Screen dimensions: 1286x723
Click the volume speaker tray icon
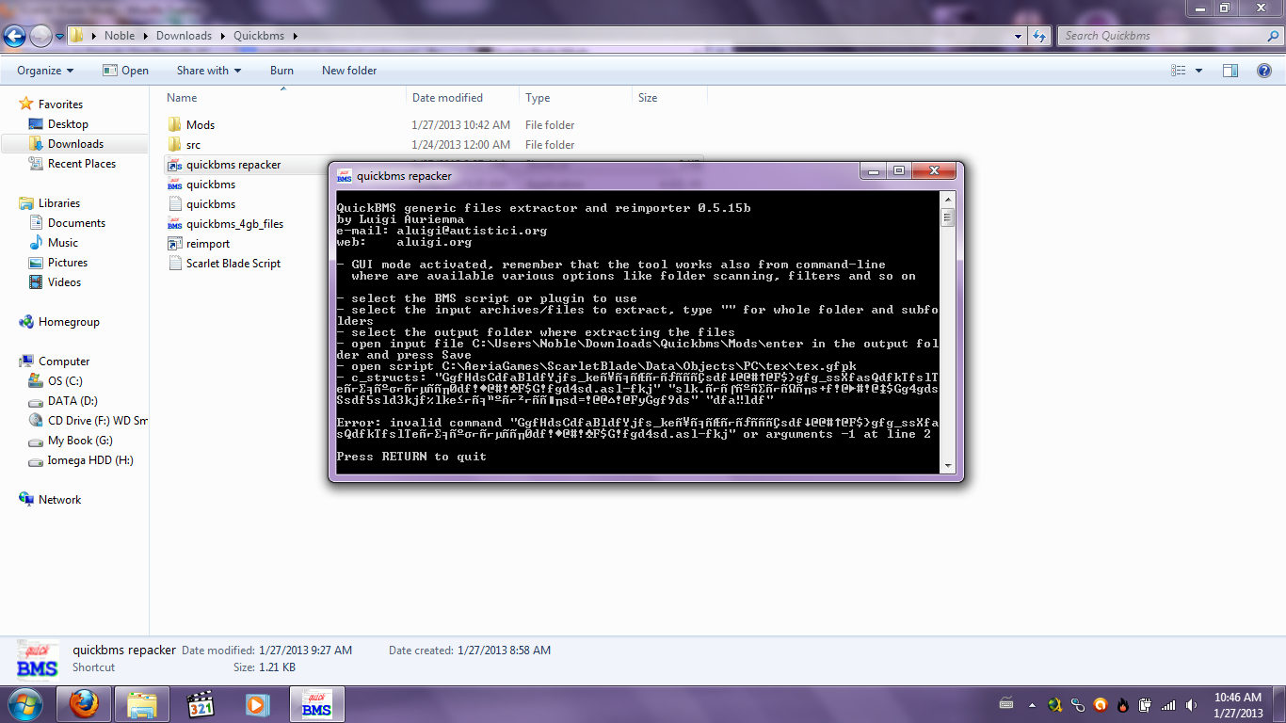point(1193,705)
